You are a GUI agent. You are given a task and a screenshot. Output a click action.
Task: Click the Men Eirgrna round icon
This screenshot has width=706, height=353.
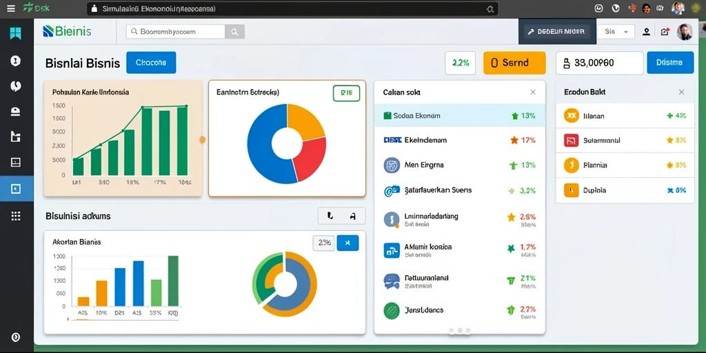[x=392, y=165]
